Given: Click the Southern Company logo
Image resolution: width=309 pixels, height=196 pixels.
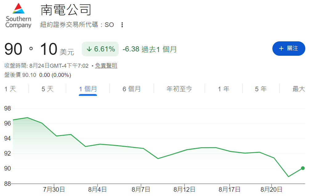Looking at the screenshot, I should pos(18,16).
